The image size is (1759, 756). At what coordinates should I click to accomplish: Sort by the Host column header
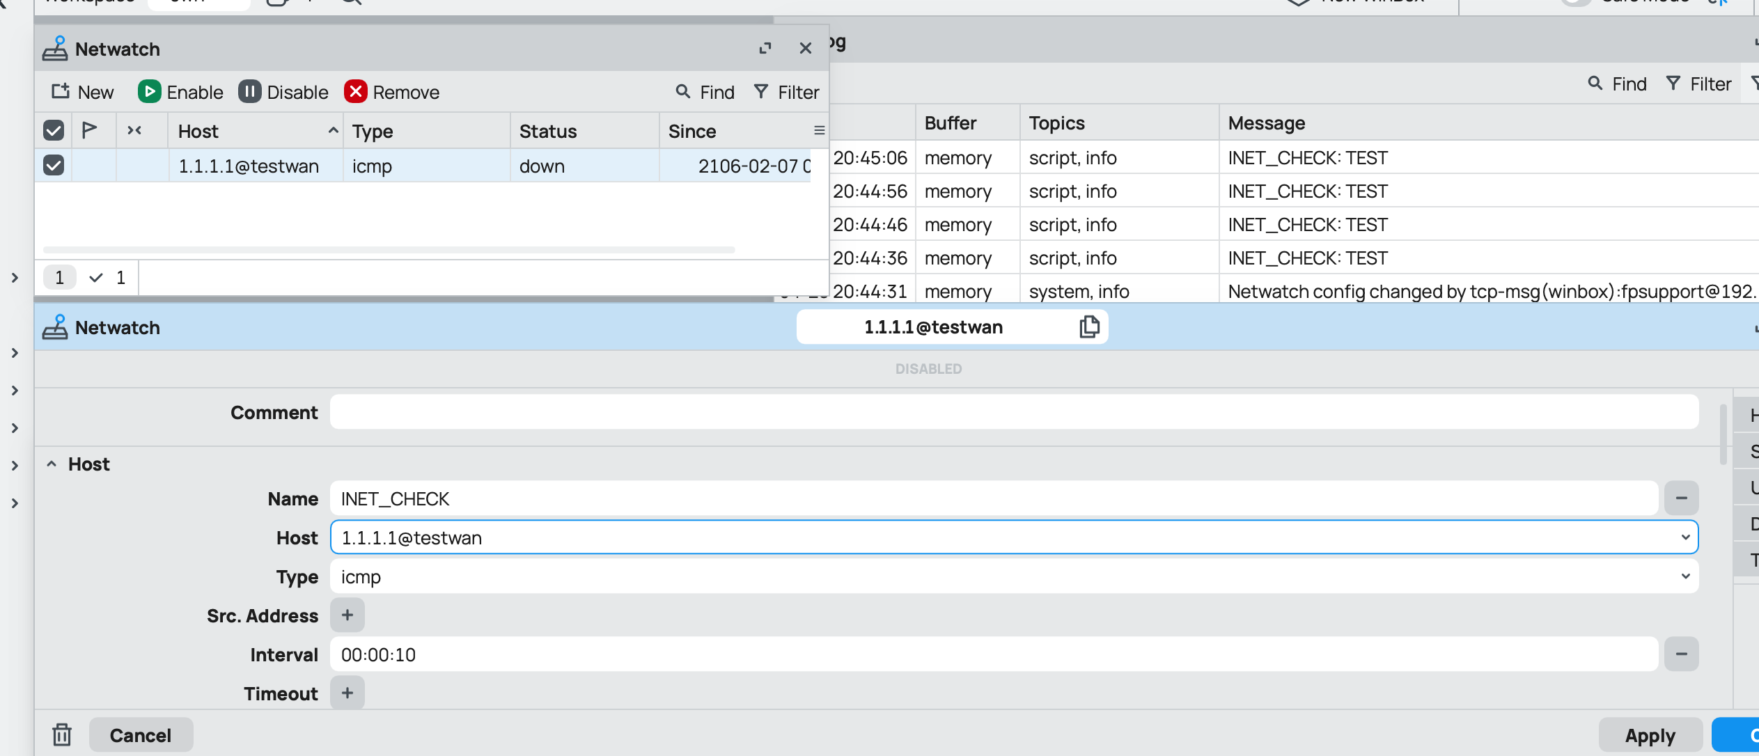click(x=255, y=131)
